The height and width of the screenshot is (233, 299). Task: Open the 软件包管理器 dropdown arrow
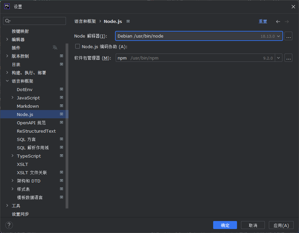[x=278, y=58]
